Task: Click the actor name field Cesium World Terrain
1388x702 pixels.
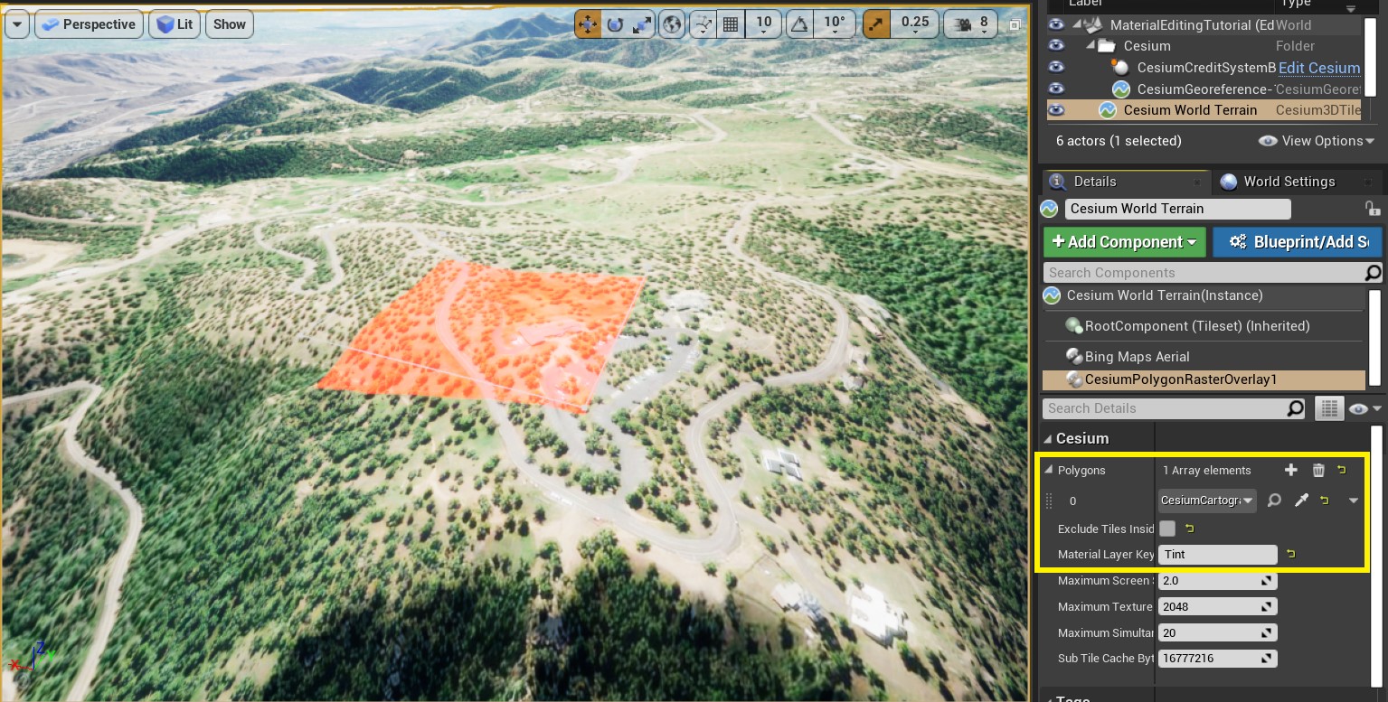Action: 1178,209
